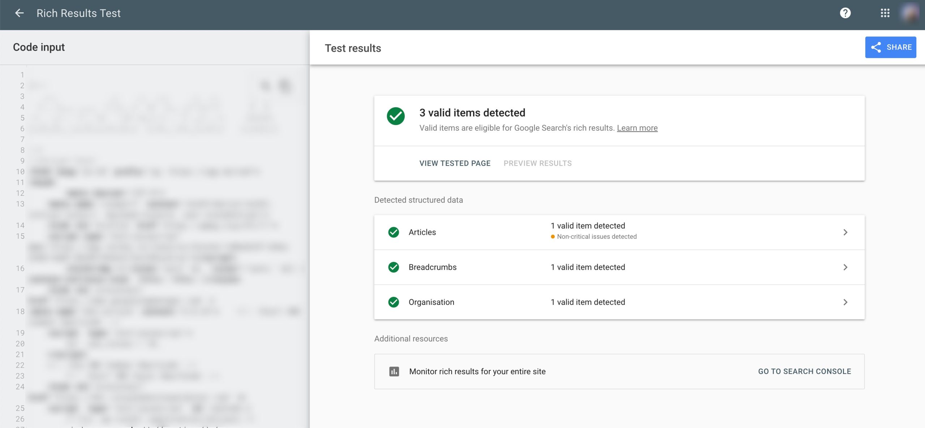This screenshot has height=428, width=925.
Task: Open the Learn more link
Action: 637,127
